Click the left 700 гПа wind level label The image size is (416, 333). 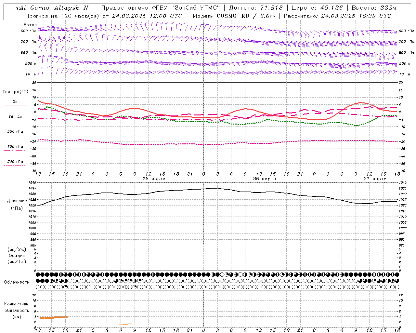[x=29, y=42]
